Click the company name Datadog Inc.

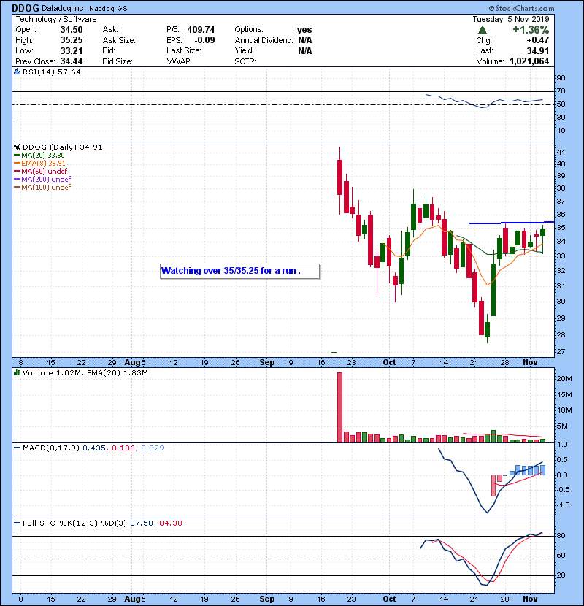64,8
